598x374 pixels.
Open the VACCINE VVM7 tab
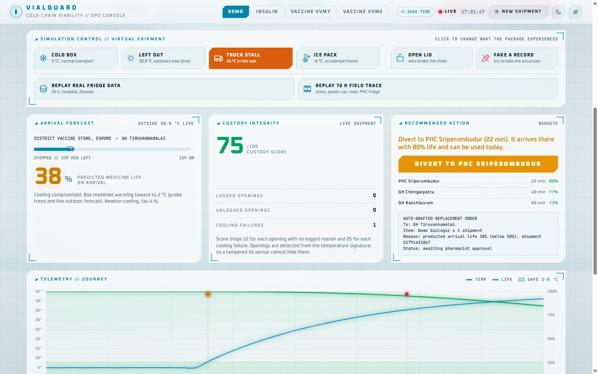coord(311,12)
